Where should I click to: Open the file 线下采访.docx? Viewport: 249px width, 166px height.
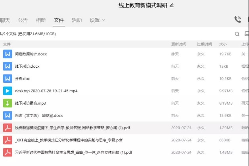pos(27,66)
